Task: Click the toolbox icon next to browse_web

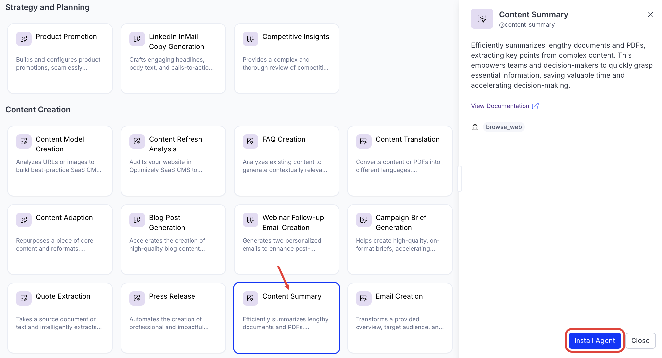Action: tap(475, 127)
